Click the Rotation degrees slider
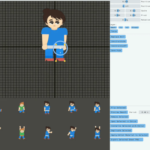 click(125, 20)
